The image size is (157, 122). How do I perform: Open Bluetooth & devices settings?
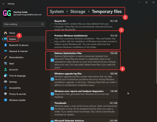[24, 45]
